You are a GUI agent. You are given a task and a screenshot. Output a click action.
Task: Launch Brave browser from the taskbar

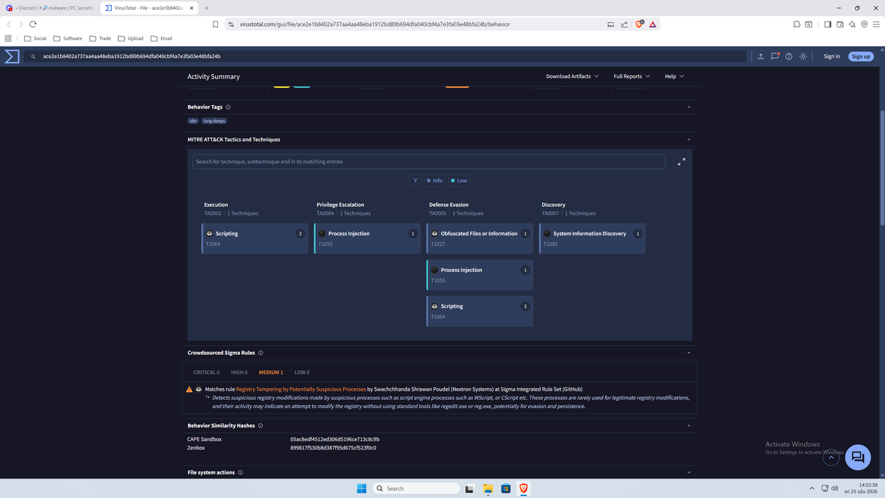[523, 488]
